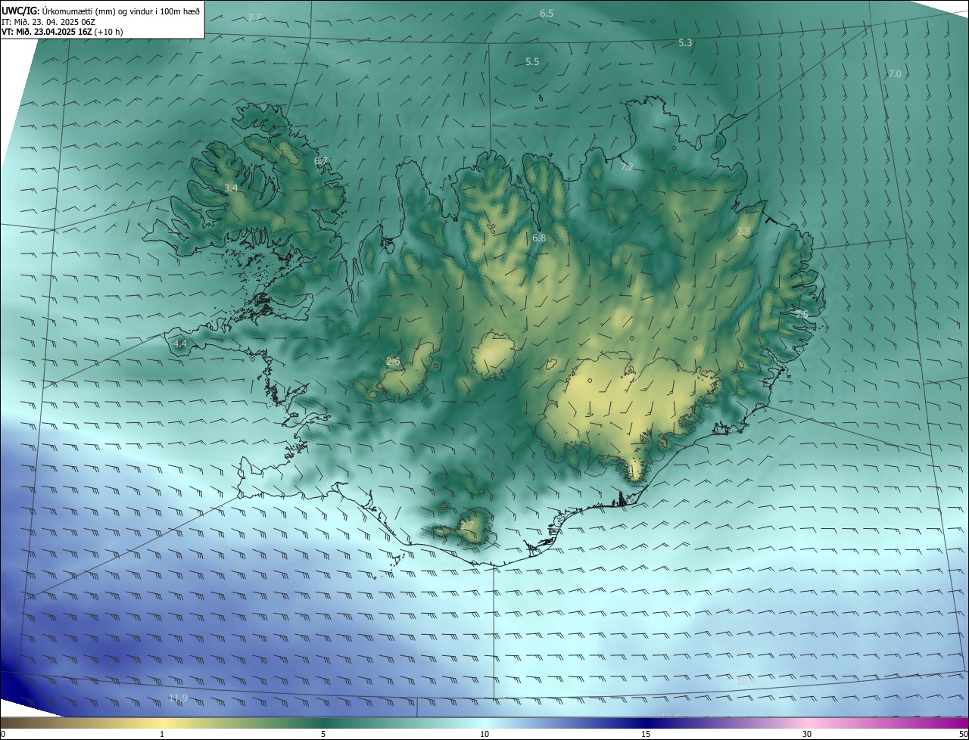Click the dark navy colorbar segment above 15

(x=646, y=723)
